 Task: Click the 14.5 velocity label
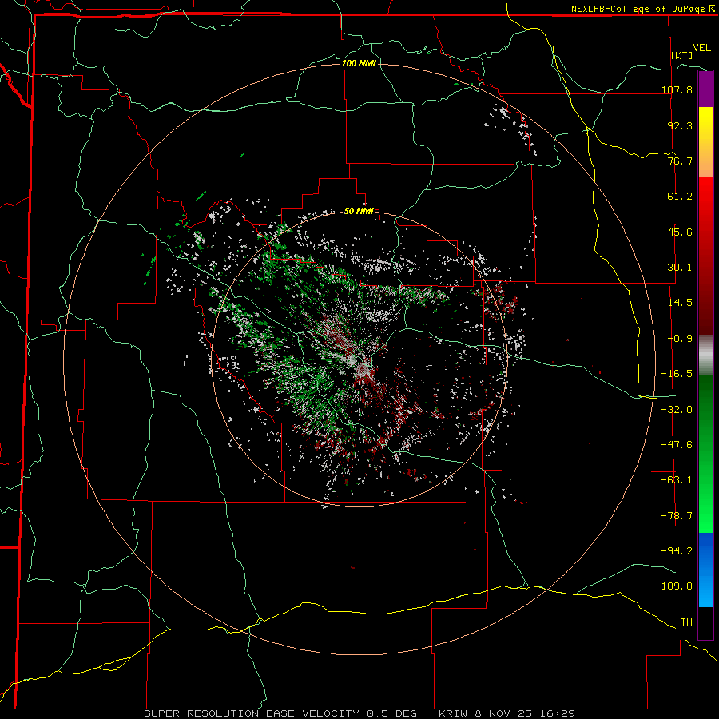point(680,303)
